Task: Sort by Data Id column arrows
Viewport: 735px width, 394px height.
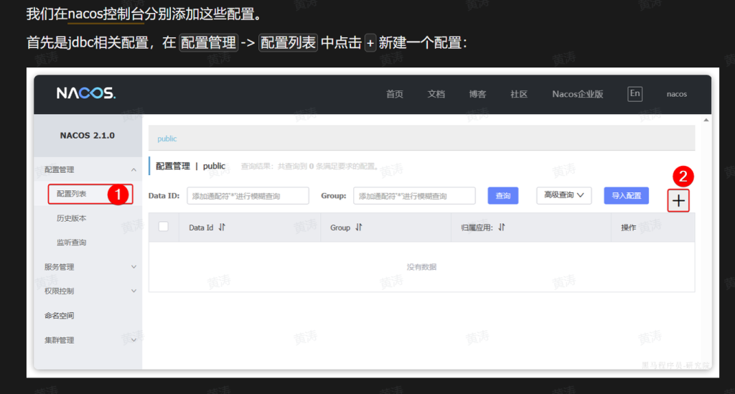Action: [222, 228]
